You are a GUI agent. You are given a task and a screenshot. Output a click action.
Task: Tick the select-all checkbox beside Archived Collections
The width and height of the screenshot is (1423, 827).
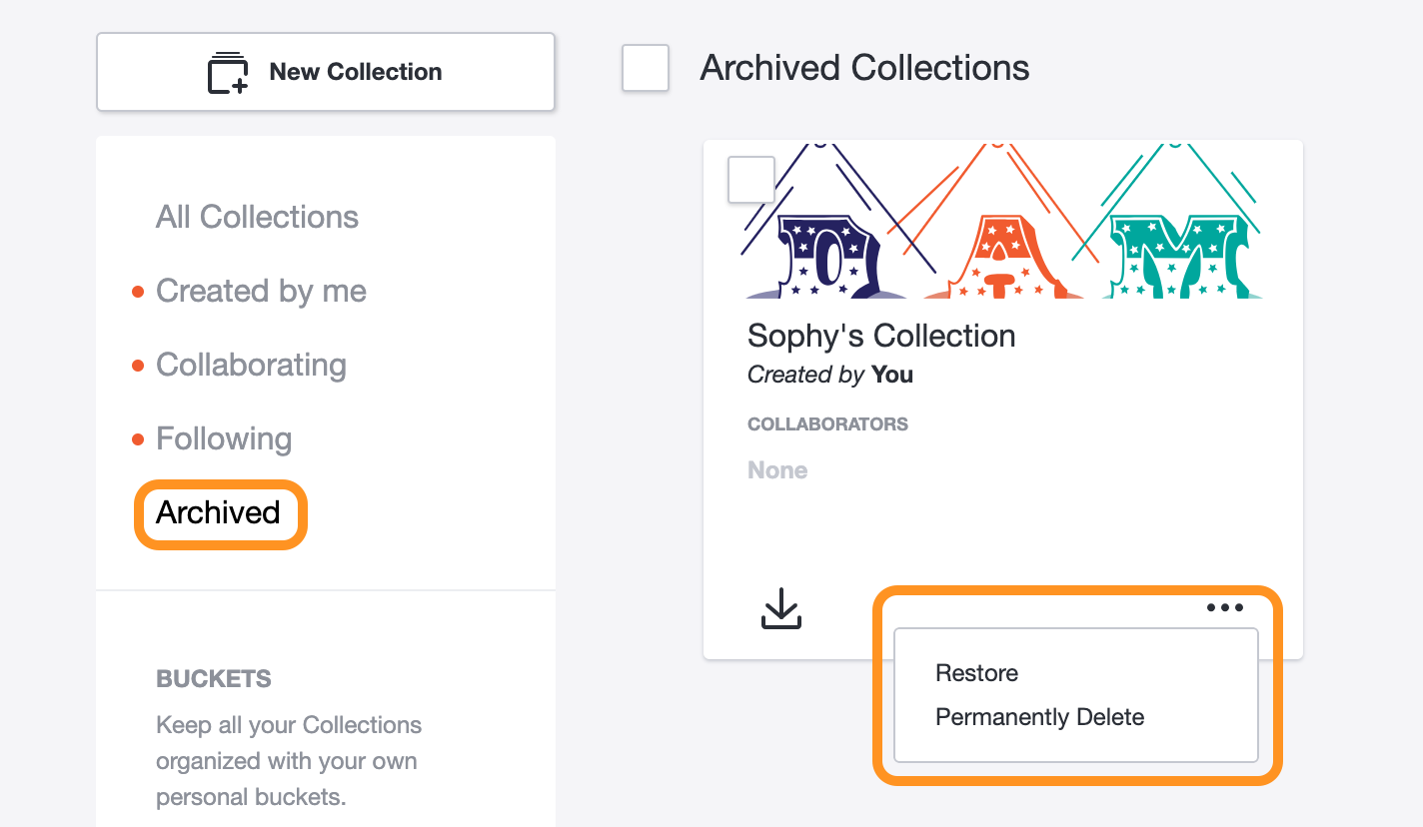click(646, 69)
